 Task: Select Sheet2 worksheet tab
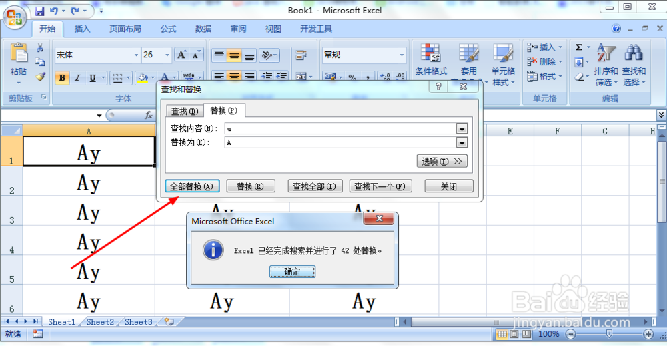click(x=101, y=322)
